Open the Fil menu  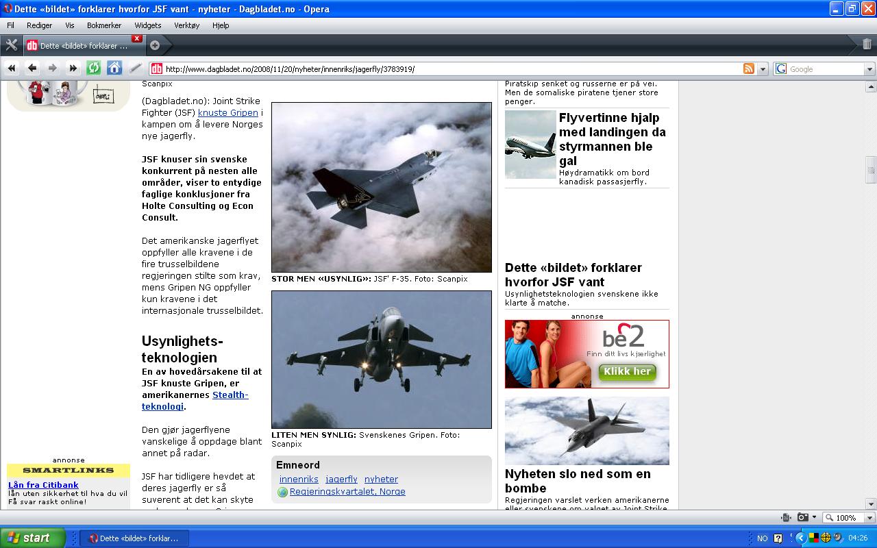[10, 25]
